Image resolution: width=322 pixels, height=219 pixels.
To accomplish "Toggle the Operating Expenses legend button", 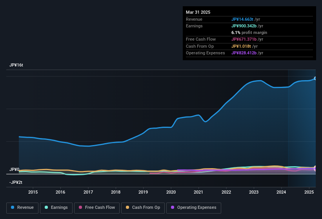I will tap(194, 208).
